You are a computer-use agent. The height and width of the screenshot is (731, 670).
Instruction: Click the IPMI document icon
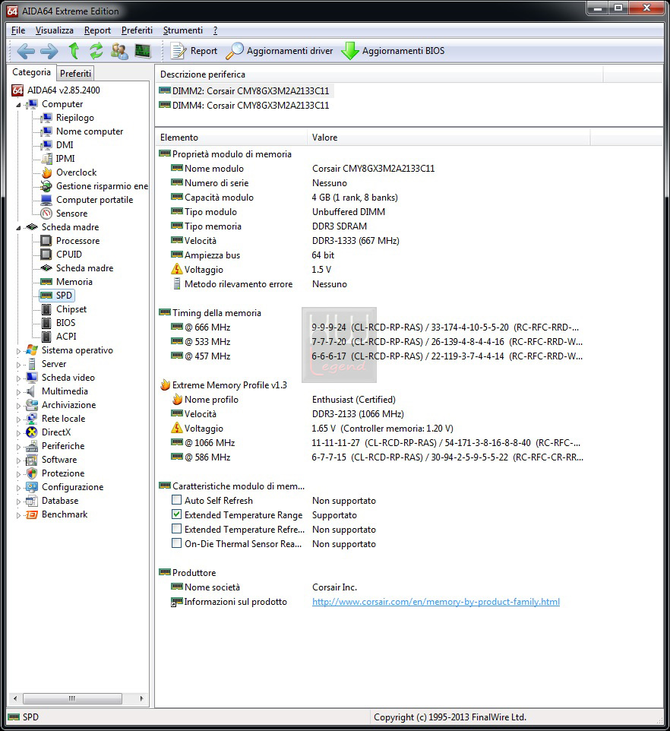click(x=46, y=159)
